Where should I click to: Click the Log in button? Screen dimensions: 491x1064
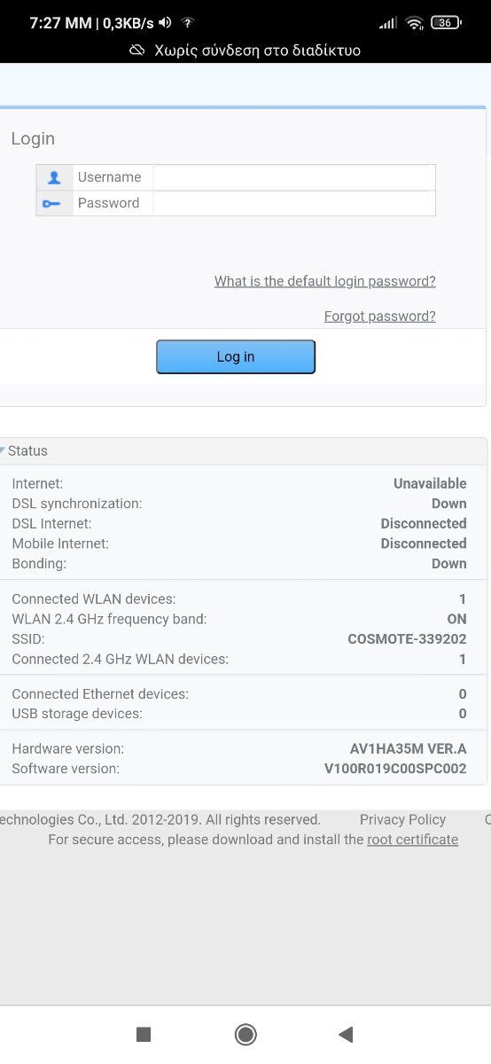(x=236, y=356)
